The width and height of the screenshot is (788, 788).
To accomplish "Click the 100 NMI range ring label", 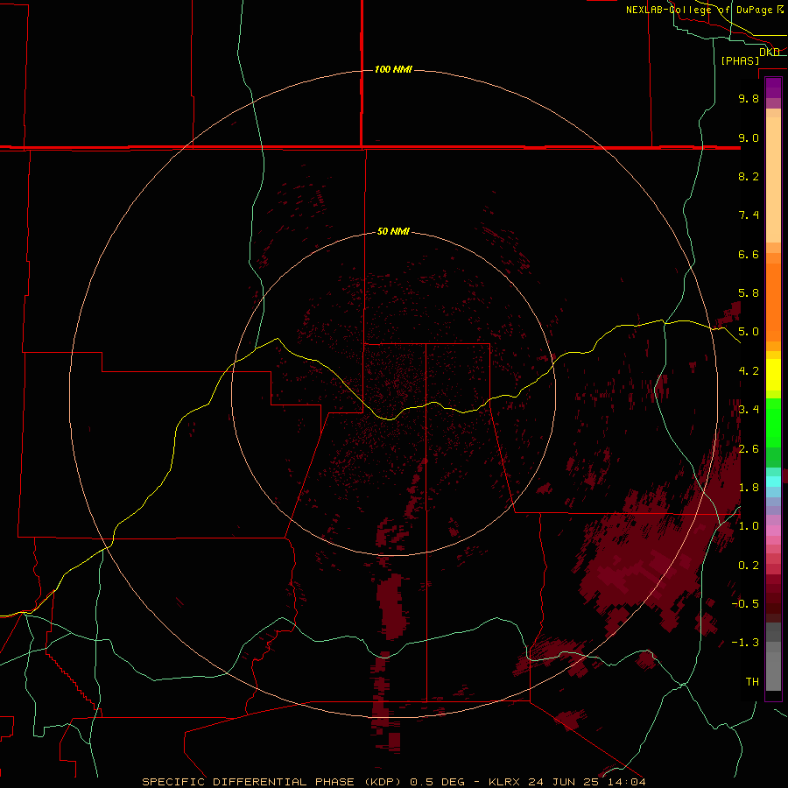I will (x=393, y=69).
